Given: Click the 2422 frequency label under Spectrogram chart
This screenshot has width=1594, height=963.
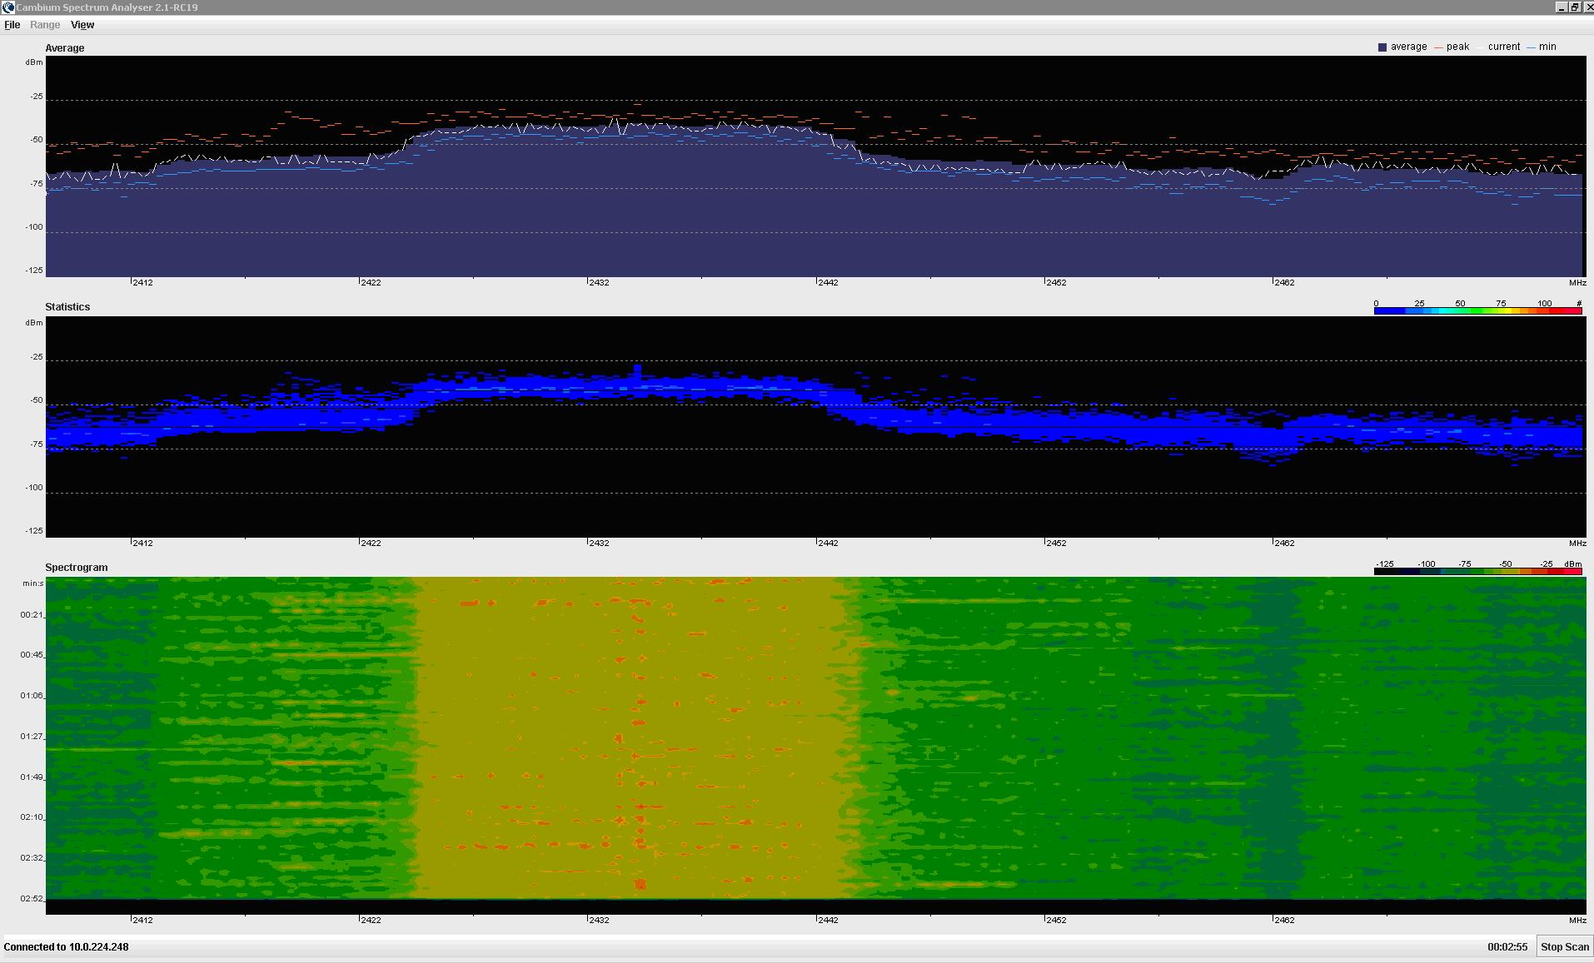Looking at the screenshot, I should (371, 921).
